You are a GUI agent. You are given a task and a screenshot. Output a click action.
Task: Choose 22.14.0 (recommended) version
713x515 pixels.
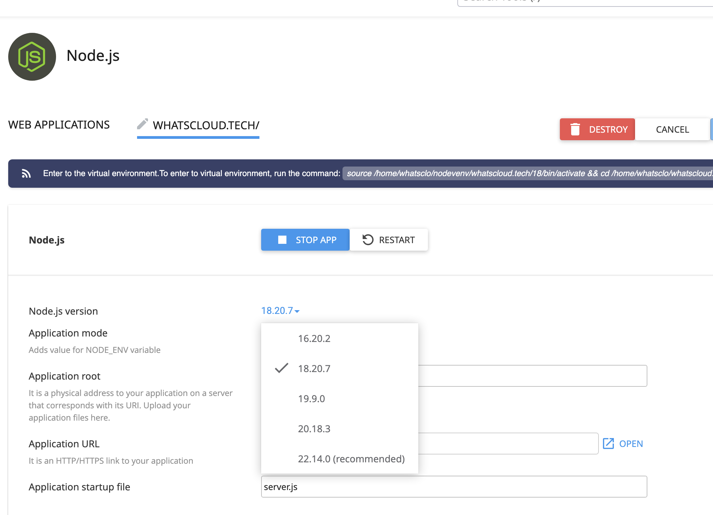point(351,459)
